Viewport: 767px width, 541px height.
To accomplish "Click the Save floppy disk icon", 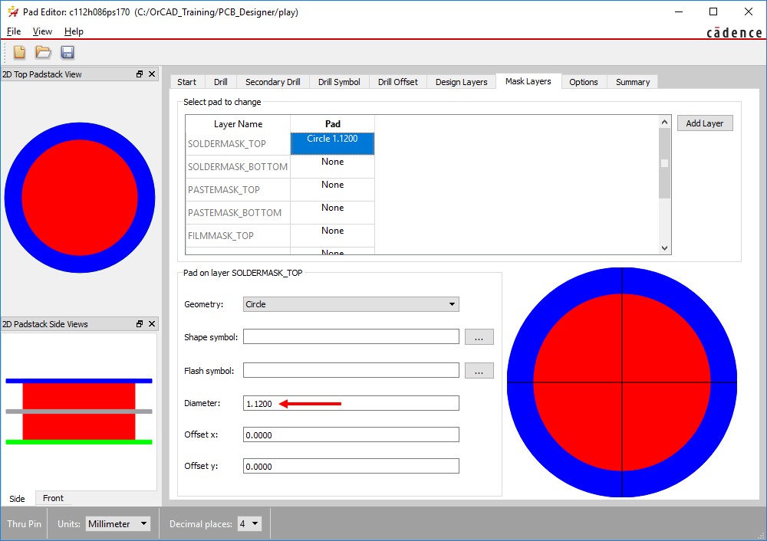I will (x=67, y=52).
